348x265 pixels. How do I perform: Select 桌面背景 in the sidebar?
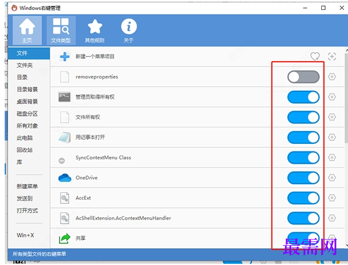tap(27, 101)
